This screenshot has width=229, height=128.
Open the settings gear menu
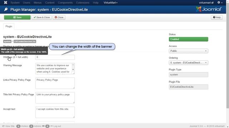click(220, 2)
